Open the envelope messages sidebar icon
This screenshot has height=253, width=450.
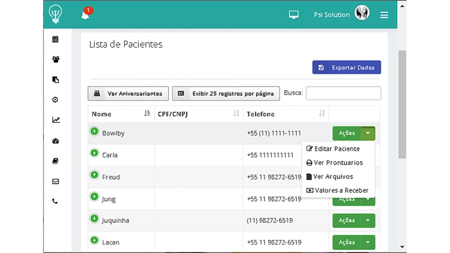[55, 181]
